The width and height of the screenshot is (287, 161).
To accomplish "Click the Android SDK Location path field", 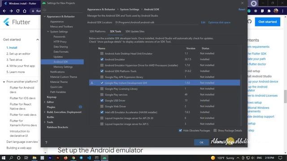I will coord(157,22).
